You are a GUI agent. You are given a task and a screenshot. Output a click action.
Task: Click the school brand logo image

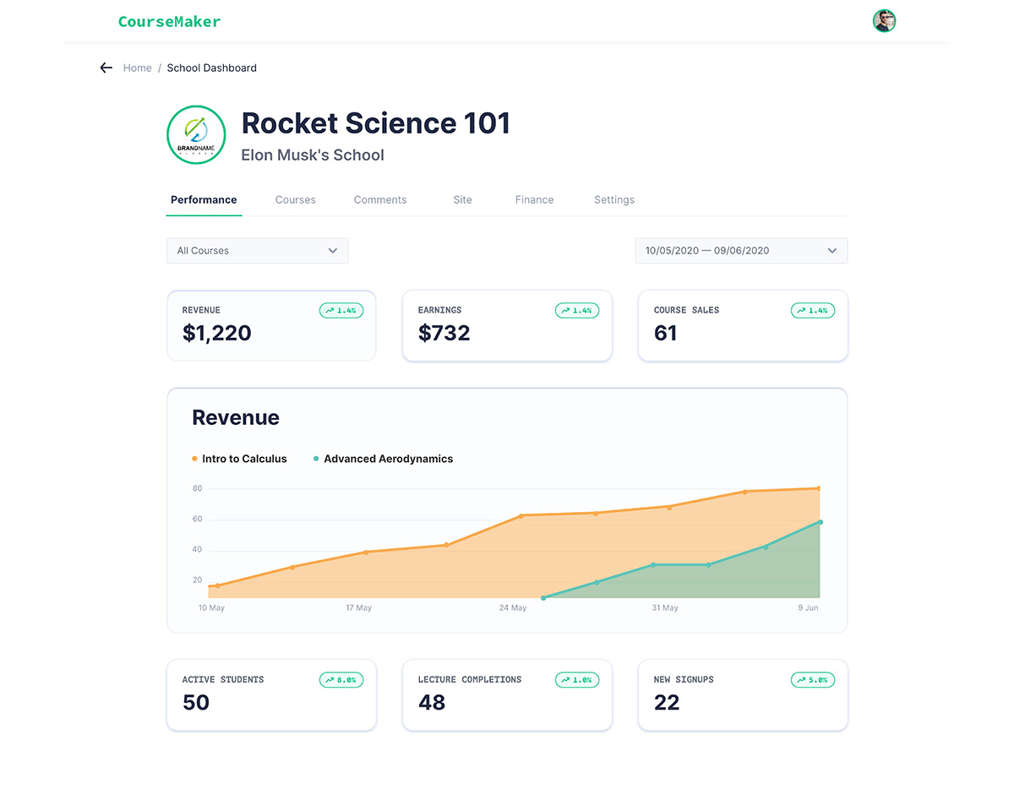[x=196, y=134]
